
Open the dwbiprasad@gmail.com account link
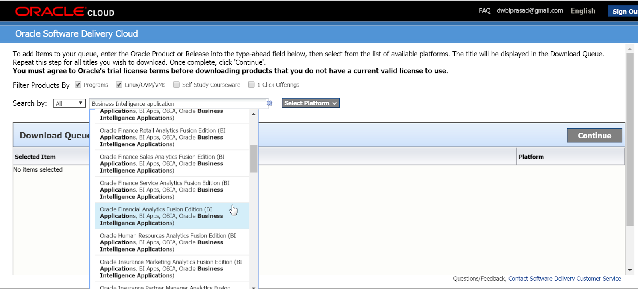(530, 10)
